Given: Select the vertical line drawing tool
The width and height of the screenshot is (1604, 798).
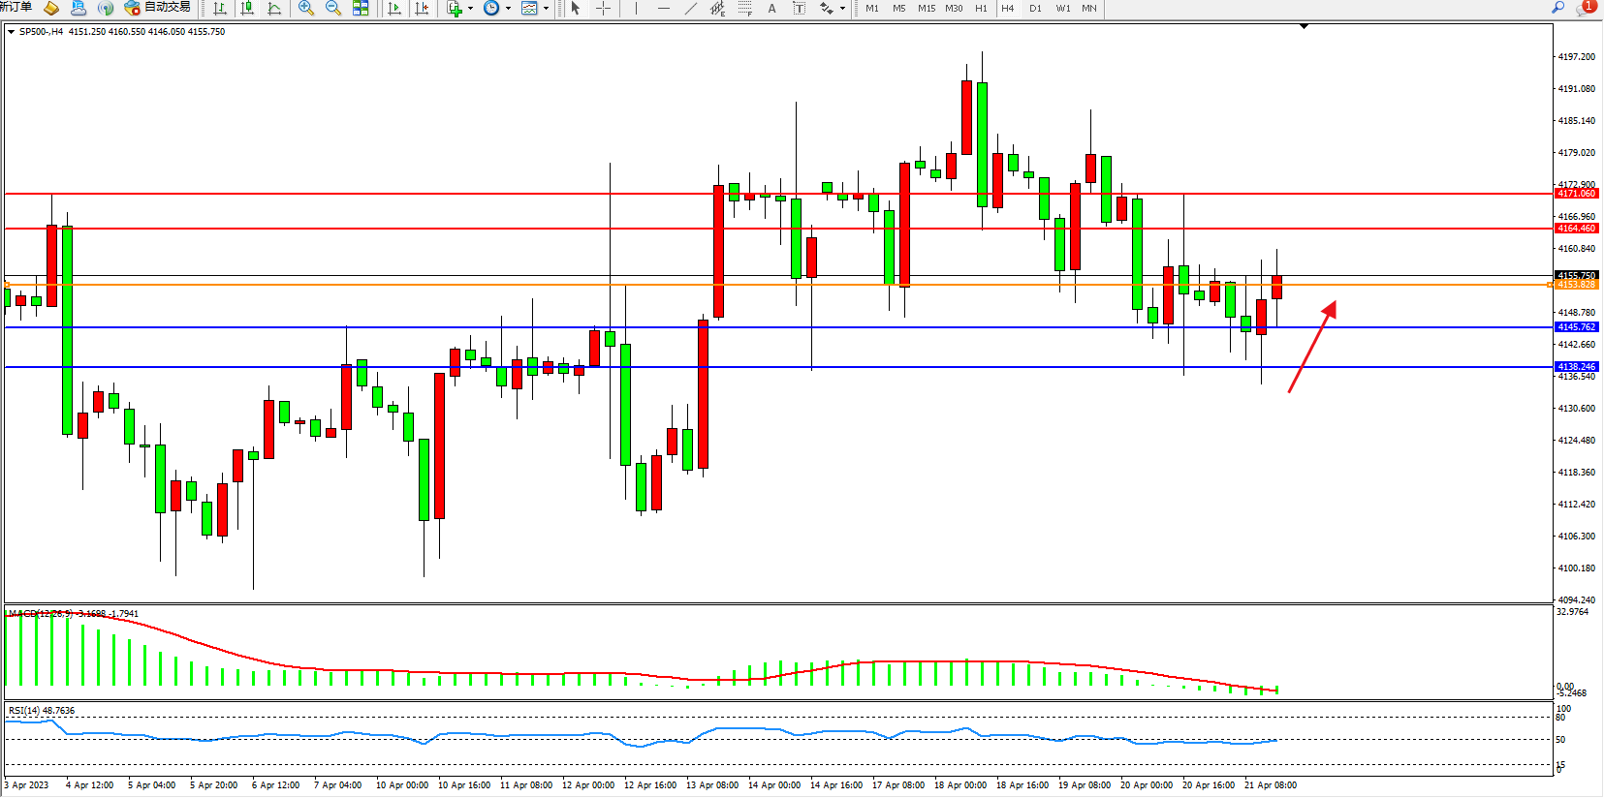Looking at the screenshot, I should (636, 9).
